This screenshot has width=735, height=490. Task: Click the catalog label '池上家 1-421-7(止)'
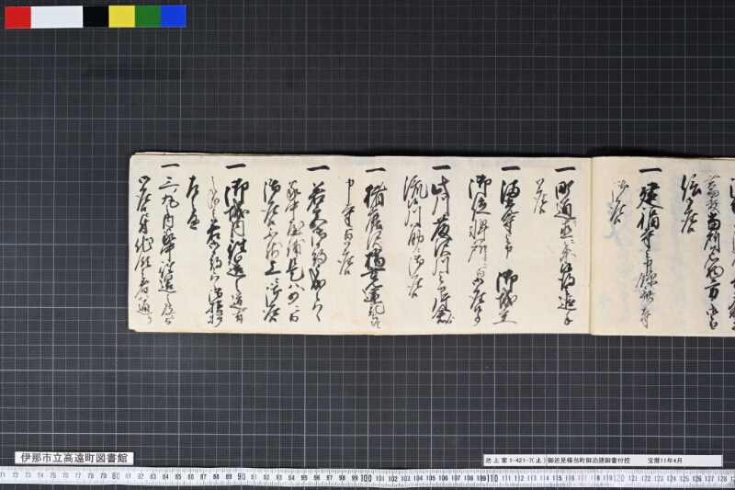click(514, 461)
